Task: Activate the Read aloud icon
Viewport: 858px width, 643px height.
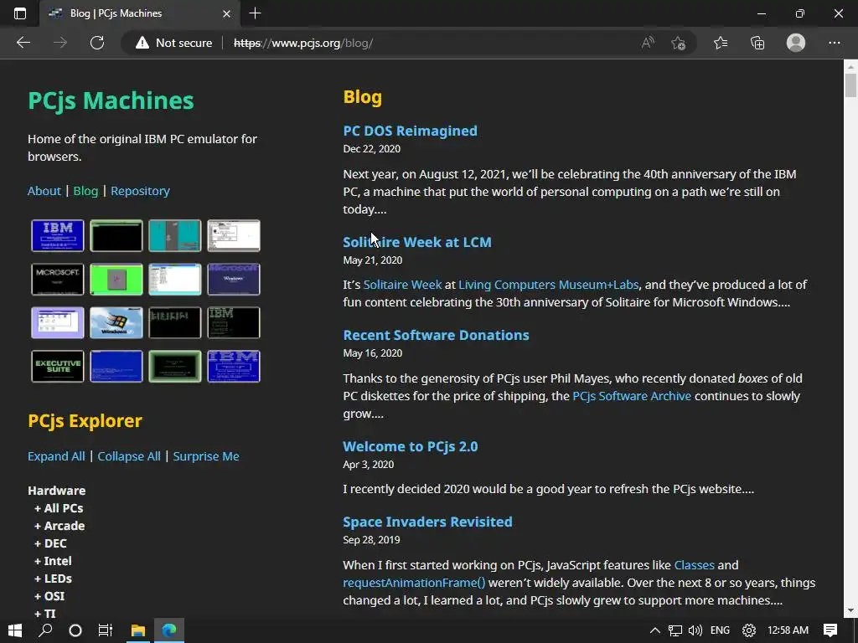Action: click(648, 43)
